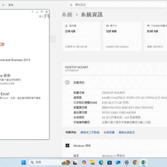Click the 尋找設定 search field
Screen dimensions: 167x167
[x=117, y=5]
